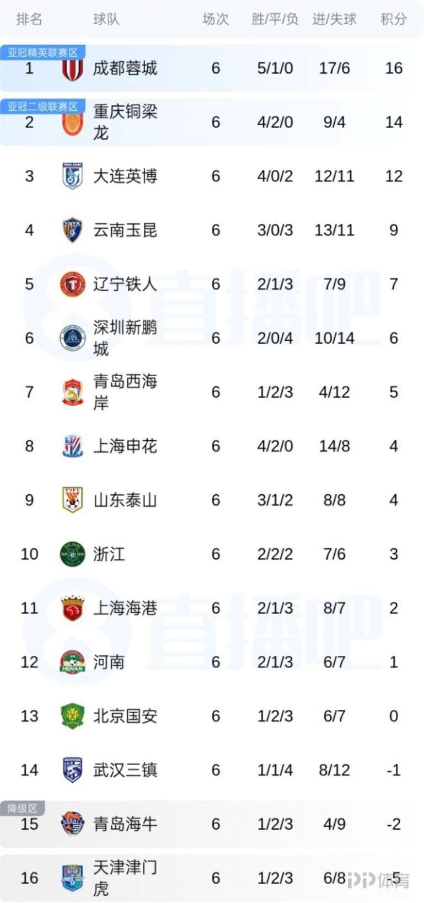This screenshot has width=424, height=903.
Task: Click the 胜/平/负 column header
Action: 275,19
